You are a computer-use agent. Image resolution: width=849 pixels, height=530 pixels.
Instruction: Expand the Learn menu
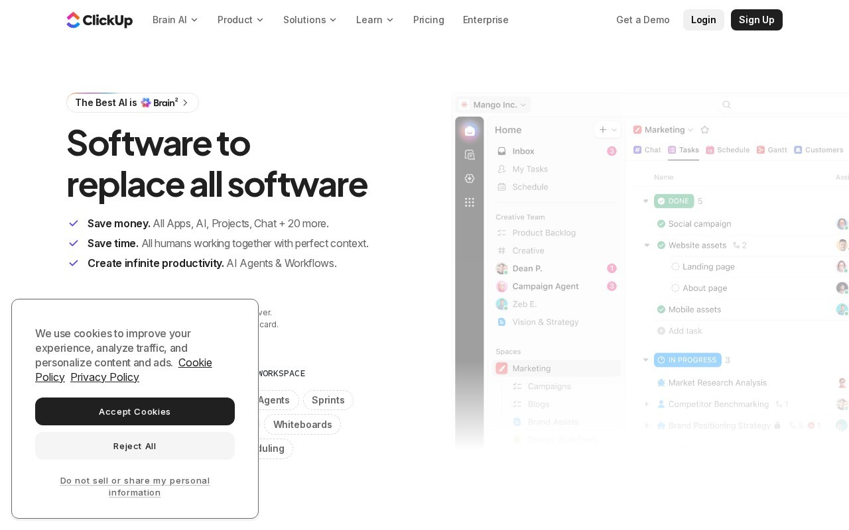coord(375,20)
